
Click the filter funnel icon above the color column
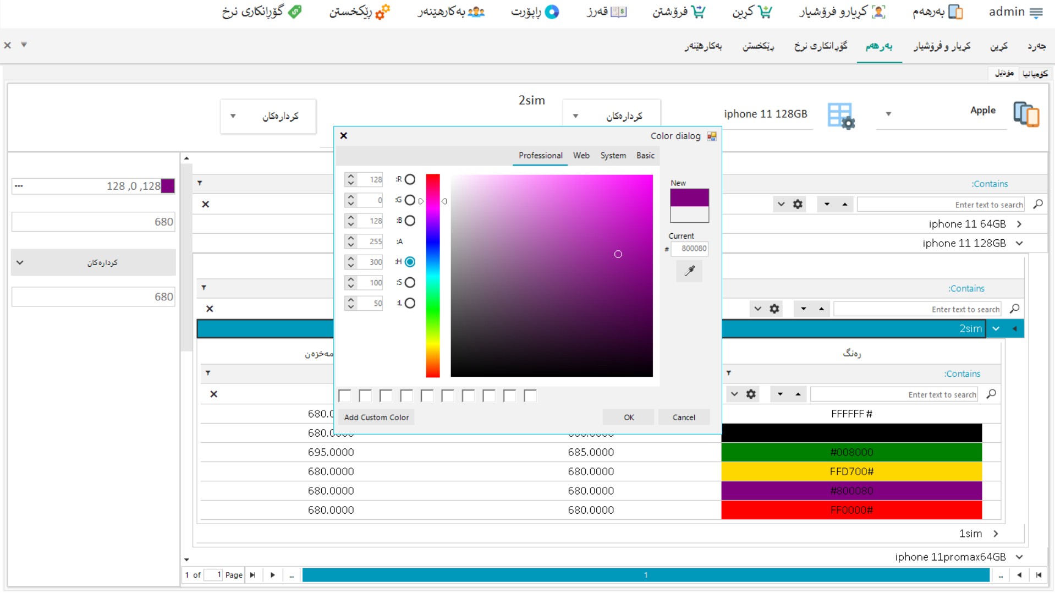[728, 373]
